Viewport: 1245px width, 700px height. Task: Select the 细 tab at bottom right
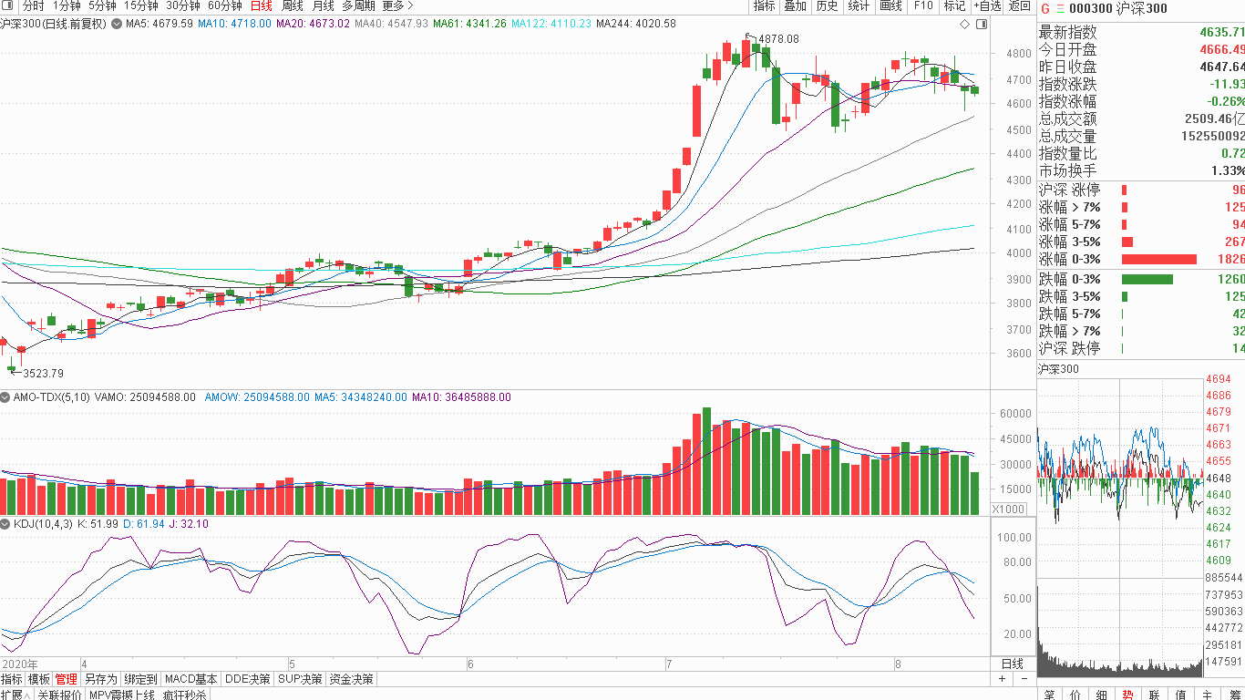(1102, 695)
